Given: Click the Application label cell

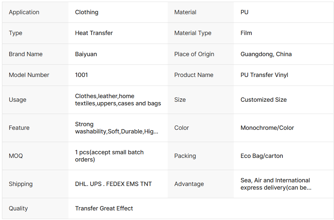Looking at the screenshot, I should point(24,12).
